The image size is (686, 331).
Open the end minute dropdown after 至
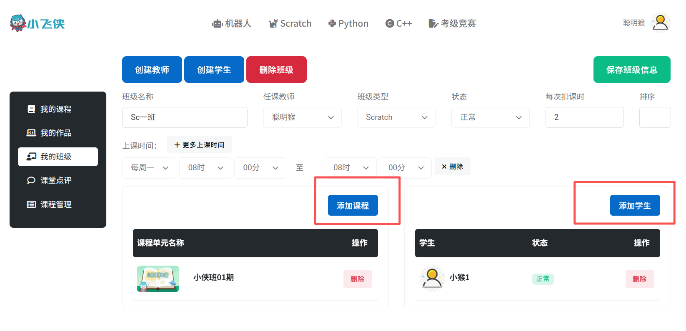(406, 168)
